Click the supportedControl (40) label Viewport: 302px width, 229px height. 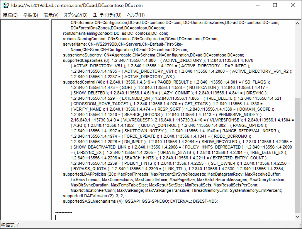click(84, 82)
